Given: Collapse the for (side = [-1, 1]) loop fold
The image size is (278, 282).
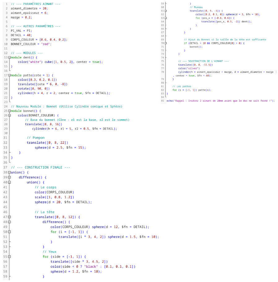Looking at the screenshot, I should coord(10,257).
